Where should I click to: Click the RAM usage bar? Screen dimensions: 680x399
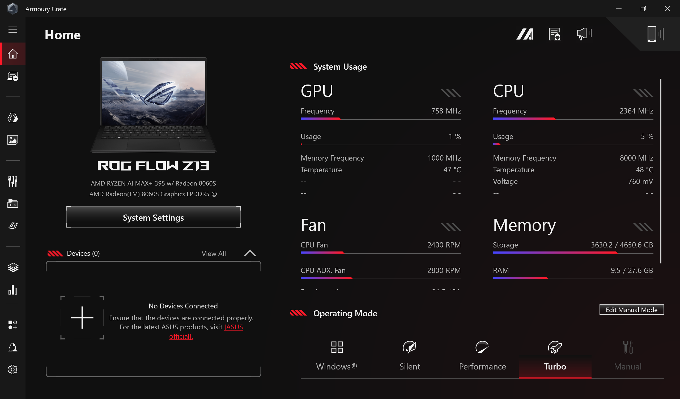pyautogui.click(x=573, y=278)
